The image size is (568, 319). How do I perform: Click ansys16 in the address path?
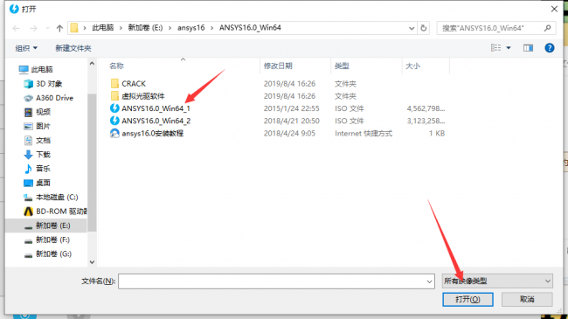[x=190, y=28]
